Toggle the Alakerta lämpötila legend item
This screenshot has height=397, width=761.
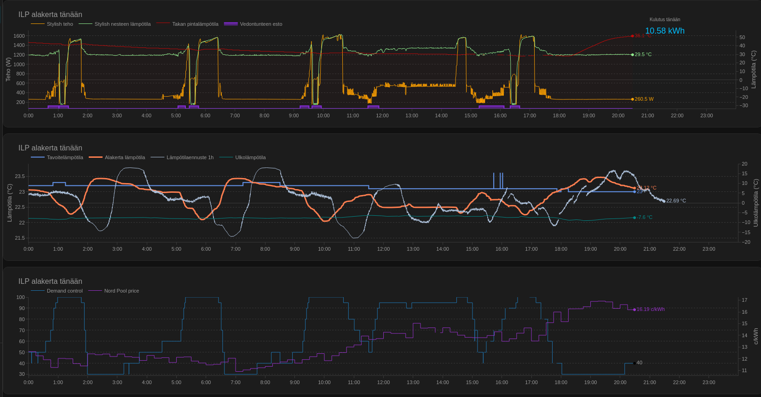pyautogui.click(x=125, y=157)
